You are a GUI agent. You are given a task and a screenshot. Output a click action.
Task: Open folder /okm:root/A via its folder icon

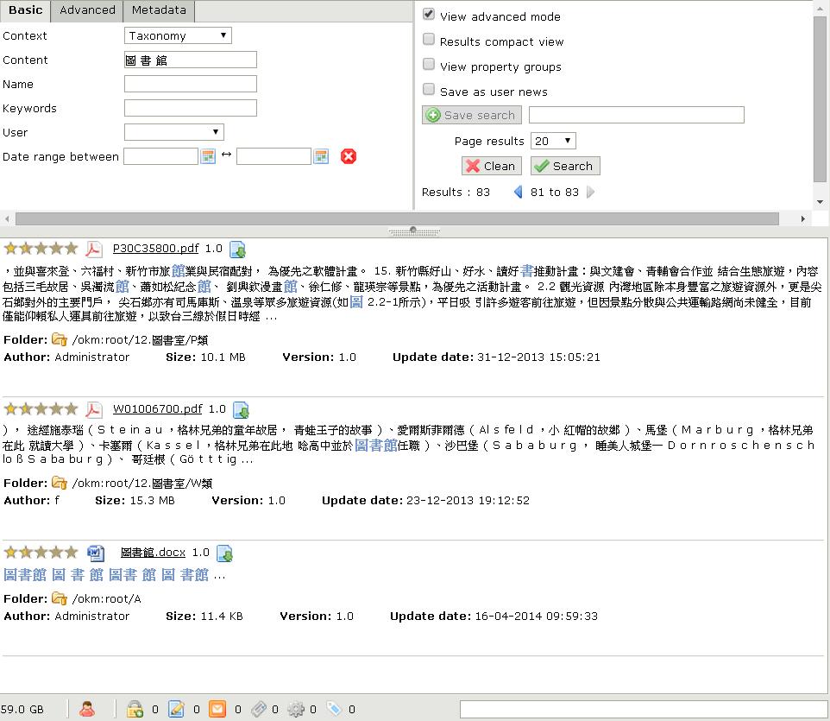(x=60, y=598)
